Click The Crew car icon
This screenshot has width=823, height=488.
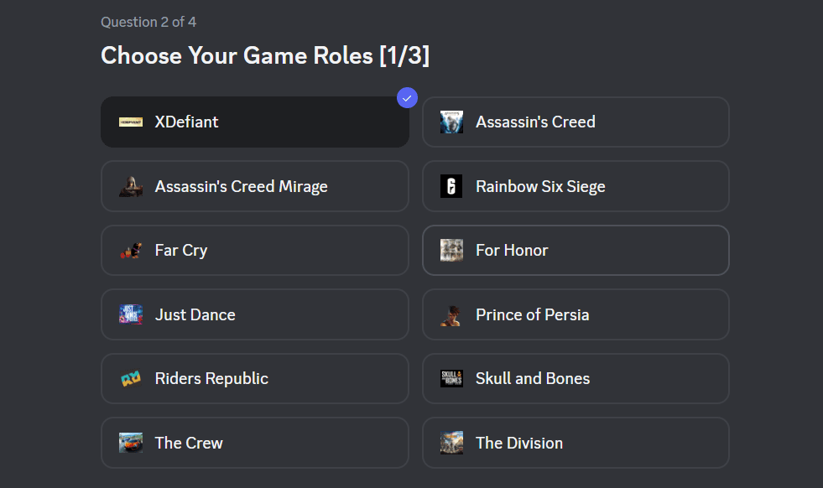pos(131,443)
